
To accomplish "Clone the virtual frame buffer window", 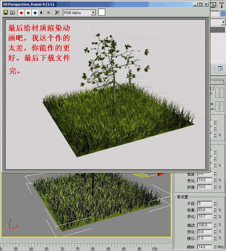I will tap(12, 12).
